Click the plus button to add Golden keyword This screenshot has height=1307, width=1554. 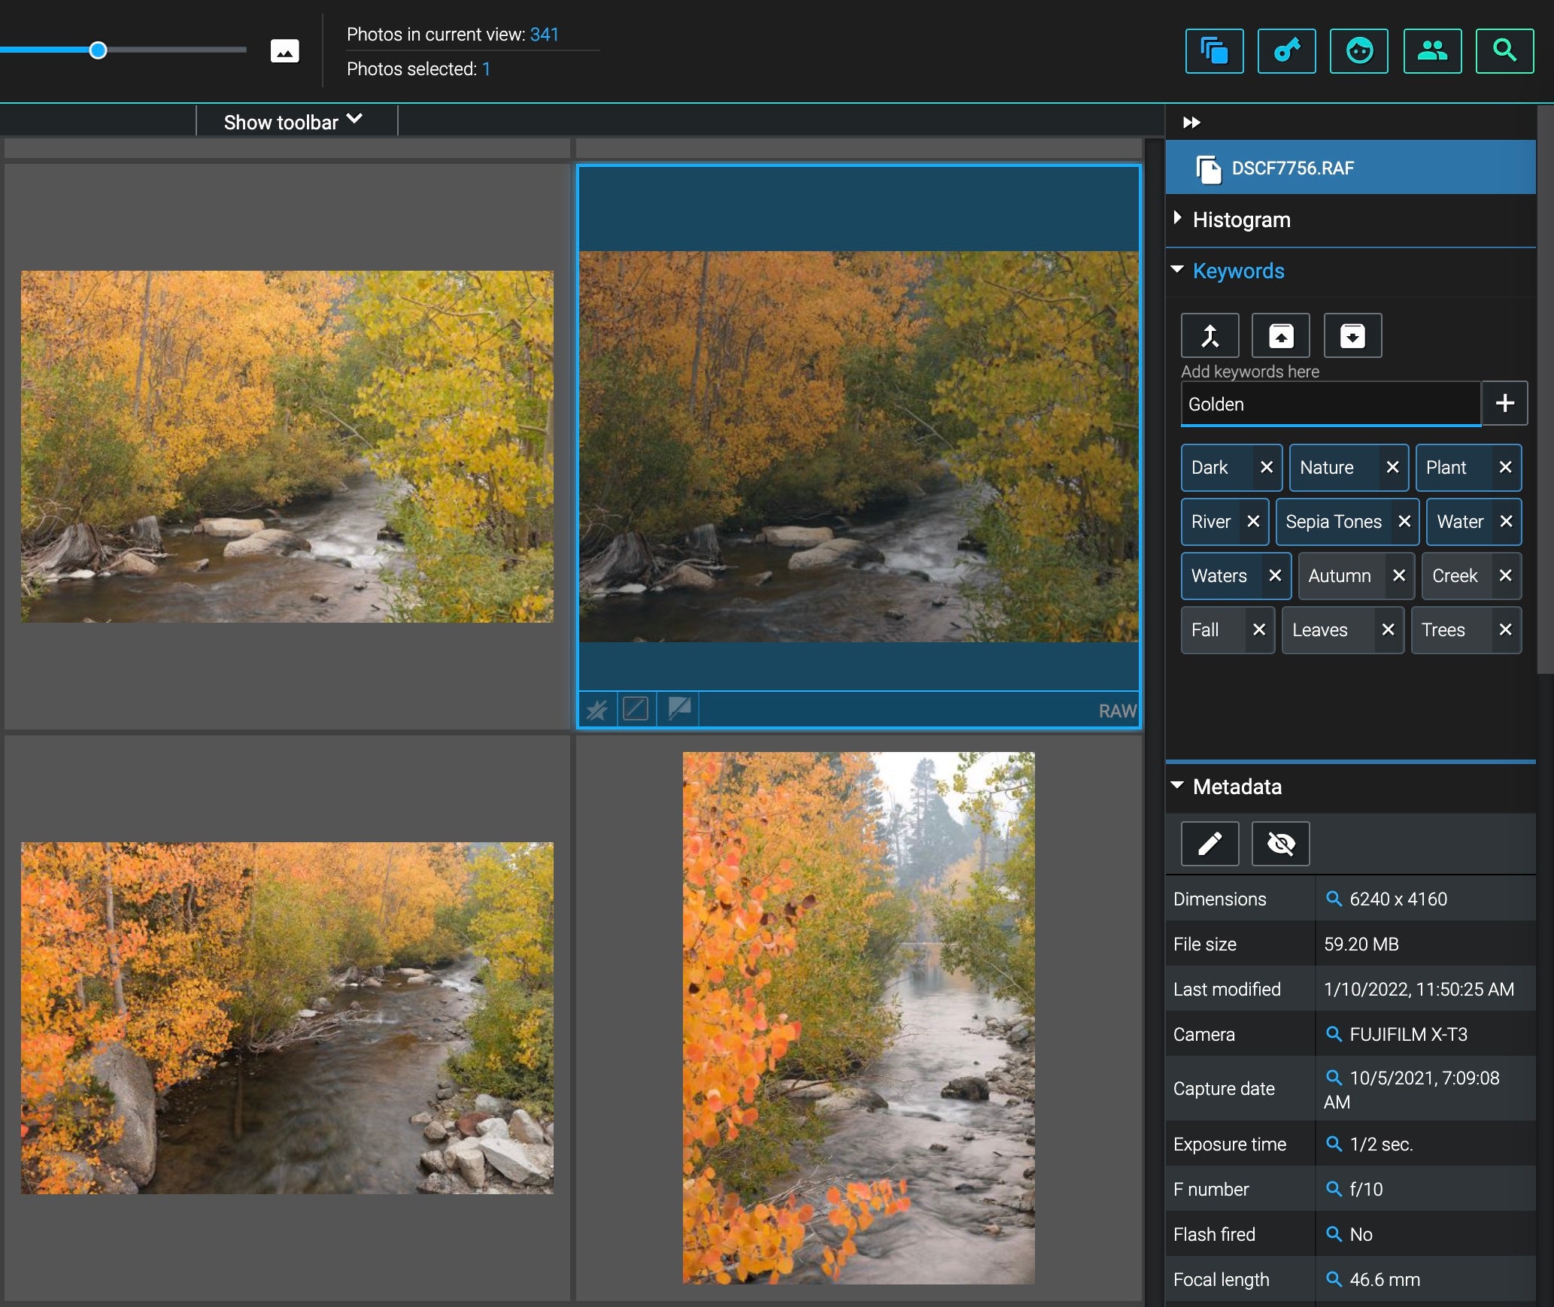click(1506, 403)
